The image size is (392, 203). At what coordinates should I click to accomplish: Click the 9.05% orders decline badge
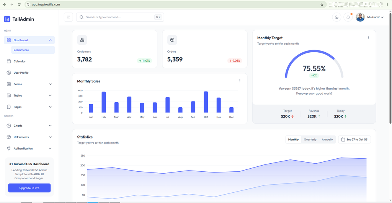[x=235, y=61]
